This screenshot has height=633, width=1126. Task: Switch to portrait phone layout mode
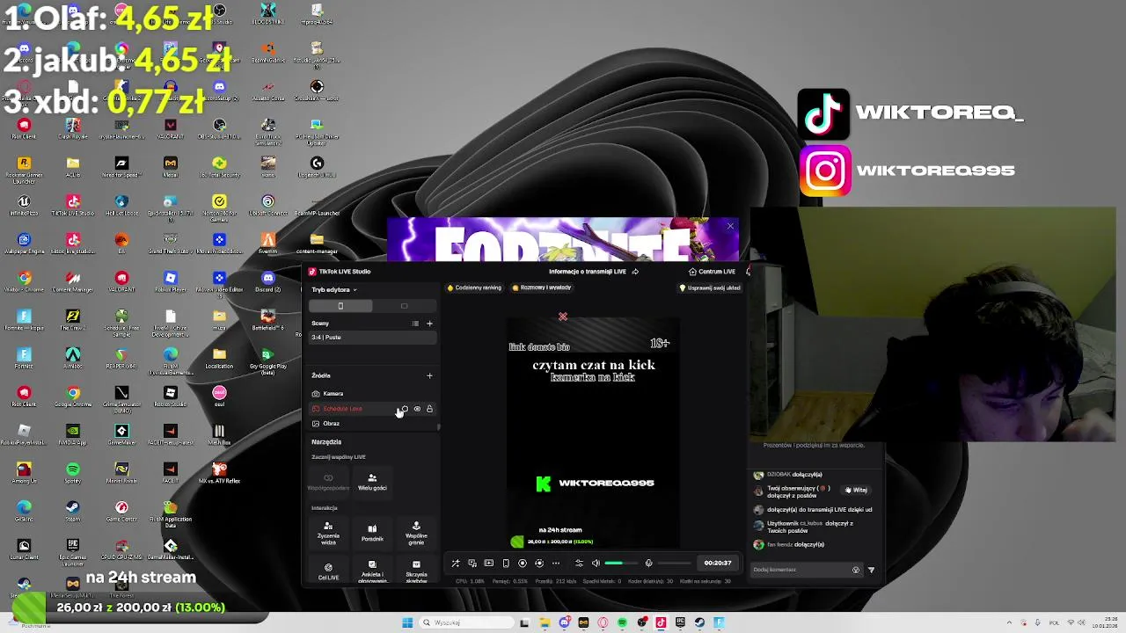[340, 306]
